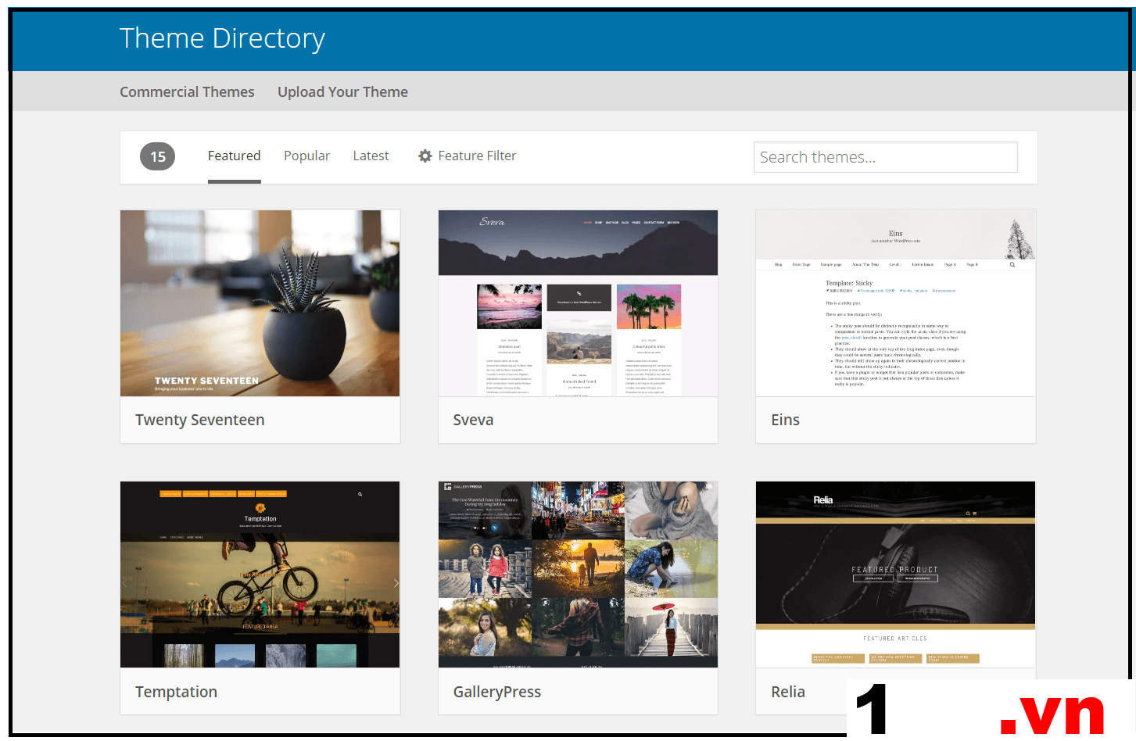Switch to the Featured tab
The height and width of the screenshot is (741, 1136).
[x=234, y=156]
